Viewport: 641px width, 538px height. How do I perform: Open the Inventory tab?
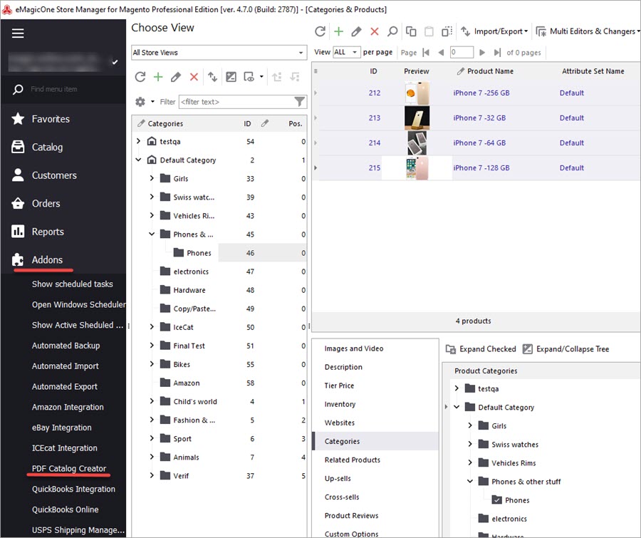pos(340,404)
